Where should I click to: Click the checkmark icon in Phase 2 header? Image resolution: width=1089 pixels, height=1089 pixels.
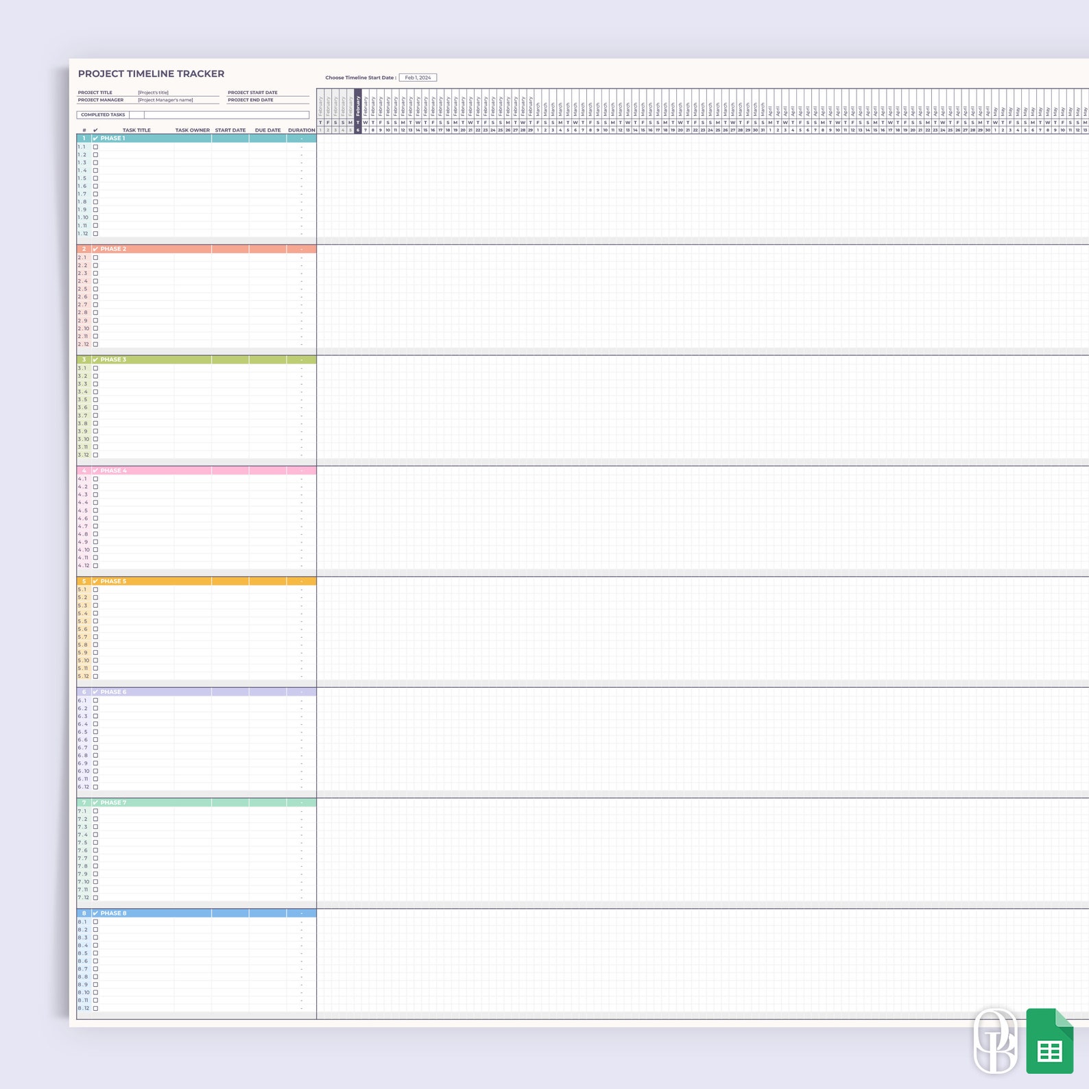pyautogui.click(x=95, y=249)
